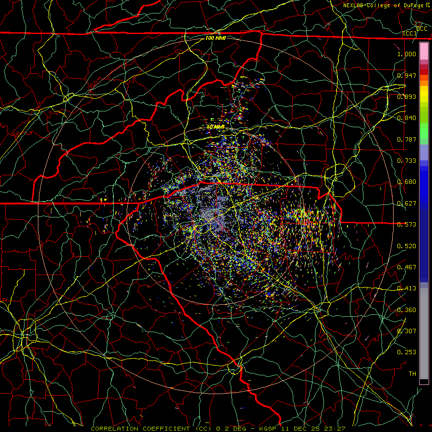Pick the lavender swatch near 0.733
Viewport: 432px width, 432px height.
click(x=424, y=152)
